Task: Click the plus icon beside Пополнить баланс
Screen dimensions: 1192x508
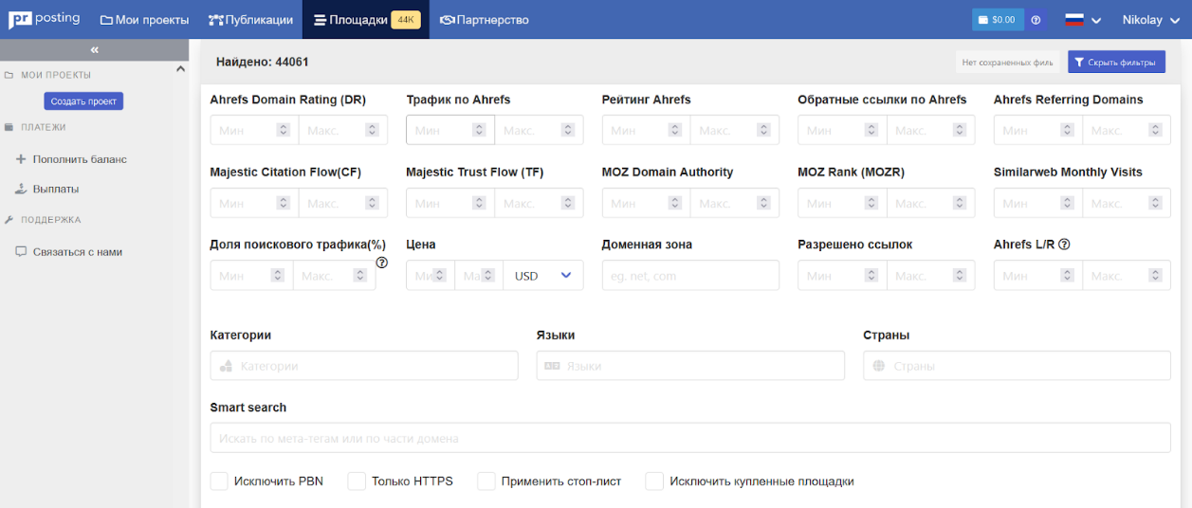Action: [21, 159]
